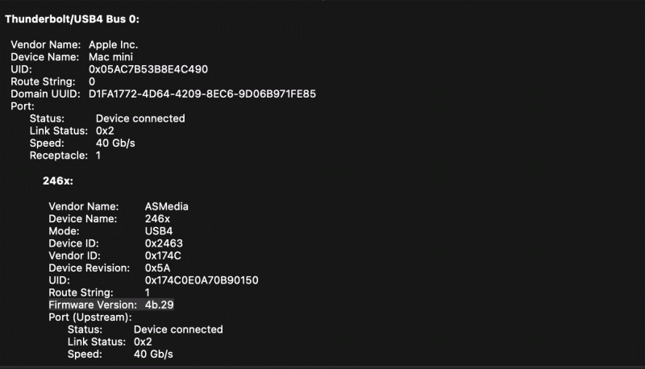Click the bold 246x section heading

tap(57, 180)
